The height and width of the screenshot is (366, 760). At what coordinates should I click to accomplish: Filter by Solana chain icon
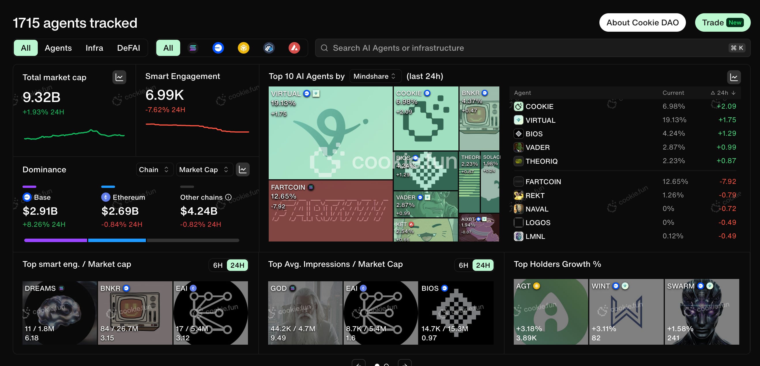pos(193,48)
